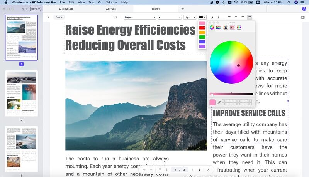Jump to the first page
The image size is (309, 177).
click(160, 170)
